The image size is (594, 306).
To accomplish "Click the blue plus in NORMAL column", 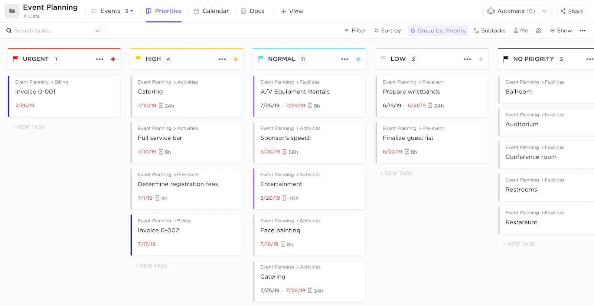I will tap(358, 59).
